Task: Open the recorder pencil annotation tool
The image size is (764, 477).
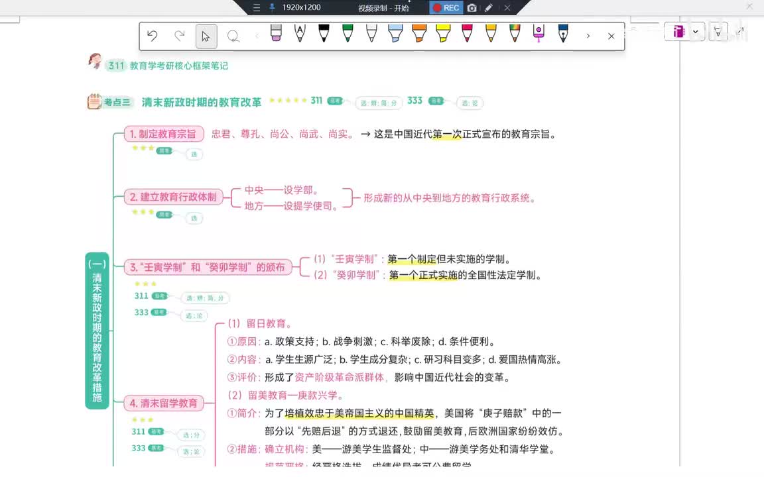Action: click(x=489, y=8)
